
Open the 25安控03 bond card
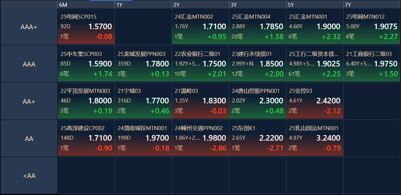point(315,101)
